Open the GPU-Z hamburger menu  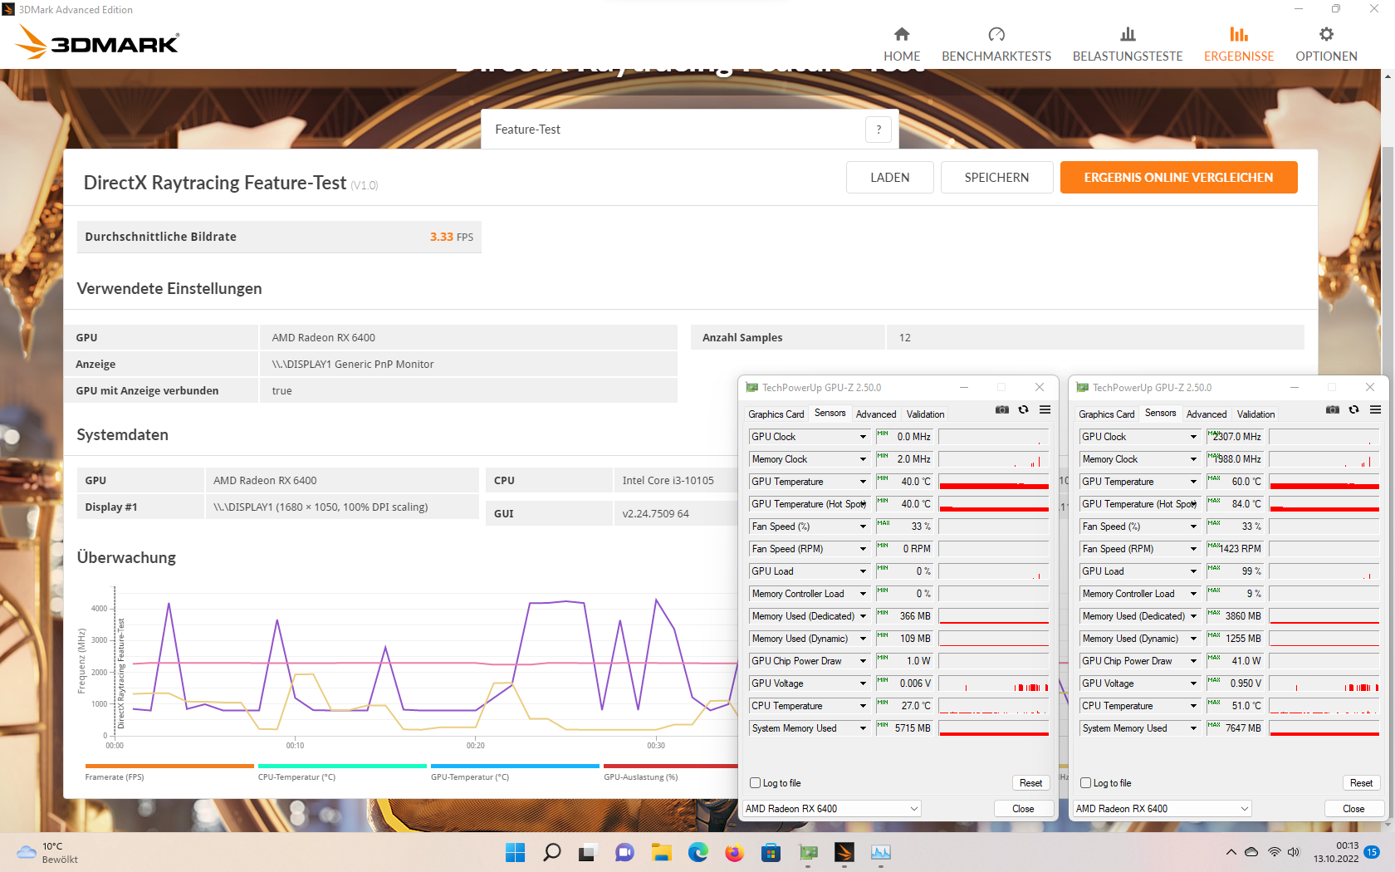[x=1045, y=410]
